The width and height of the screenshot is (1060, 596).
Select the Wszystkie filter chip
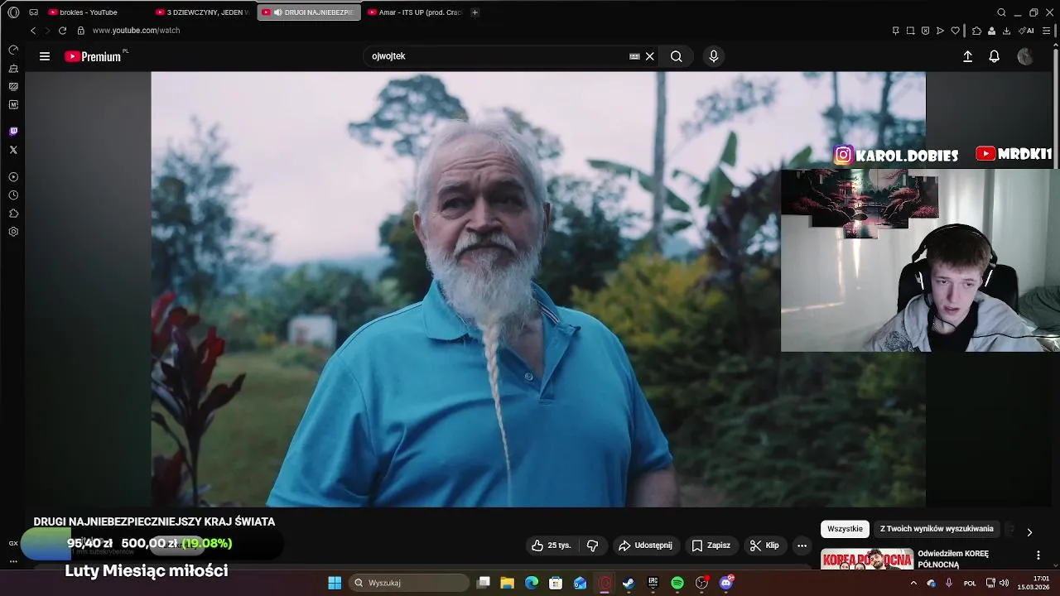tap(845, 529)
